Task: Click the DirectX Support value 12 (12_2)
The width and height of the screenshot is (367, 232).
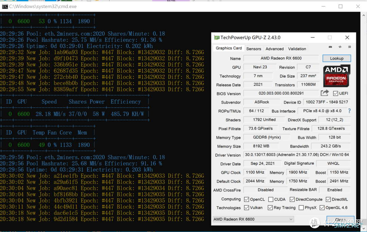Action: tap(334, 120)
